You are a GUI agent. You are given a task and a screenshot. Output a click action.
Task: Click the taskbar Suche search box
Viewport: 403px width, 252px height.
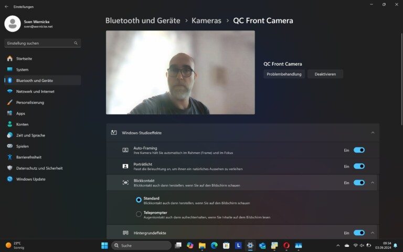141,246
